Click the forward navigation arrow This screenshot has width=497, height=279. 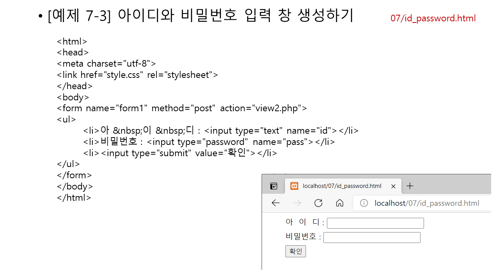click(x=297, y=203)
